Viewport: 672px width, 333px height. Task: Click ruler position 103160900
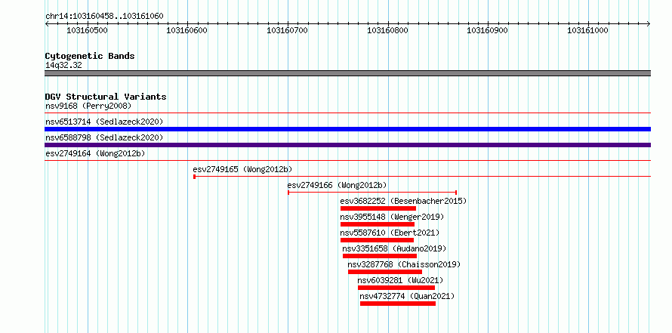(x=487, y=30)
